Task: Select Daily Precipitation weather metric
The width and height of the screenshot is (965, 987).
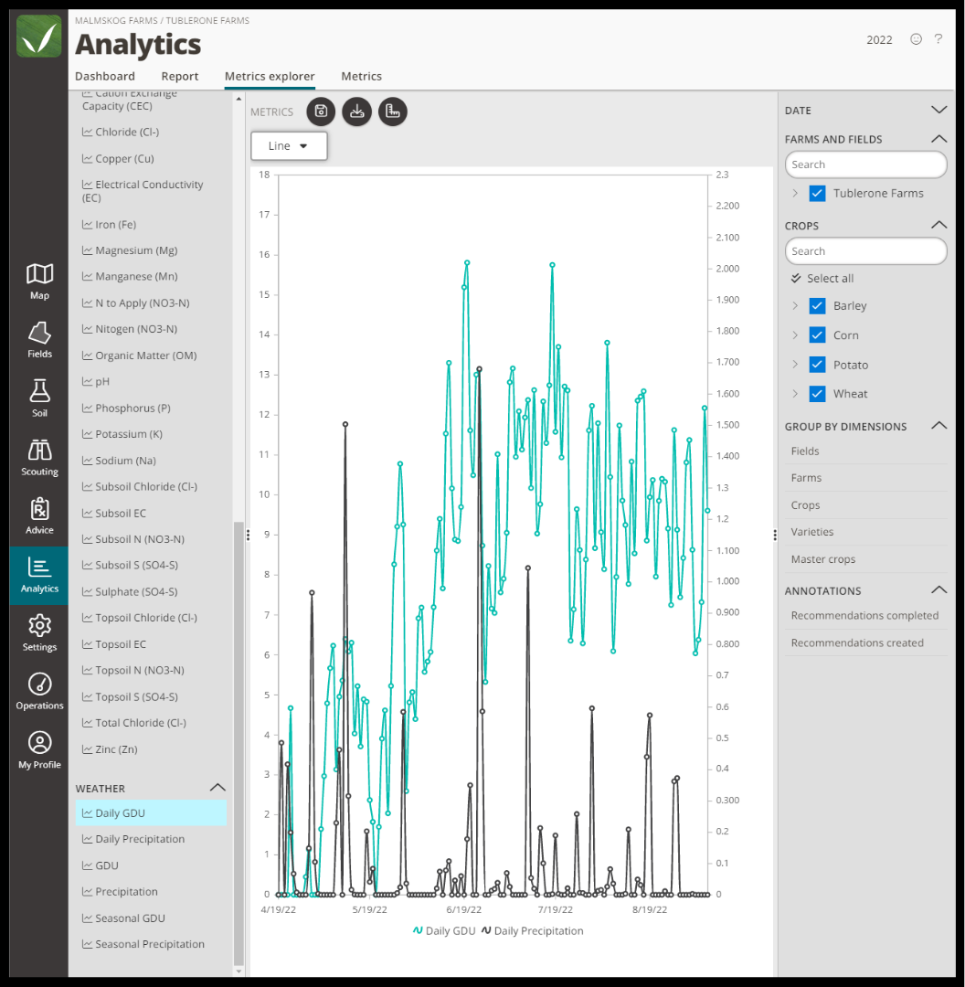Action: click(x=133, y=839)
